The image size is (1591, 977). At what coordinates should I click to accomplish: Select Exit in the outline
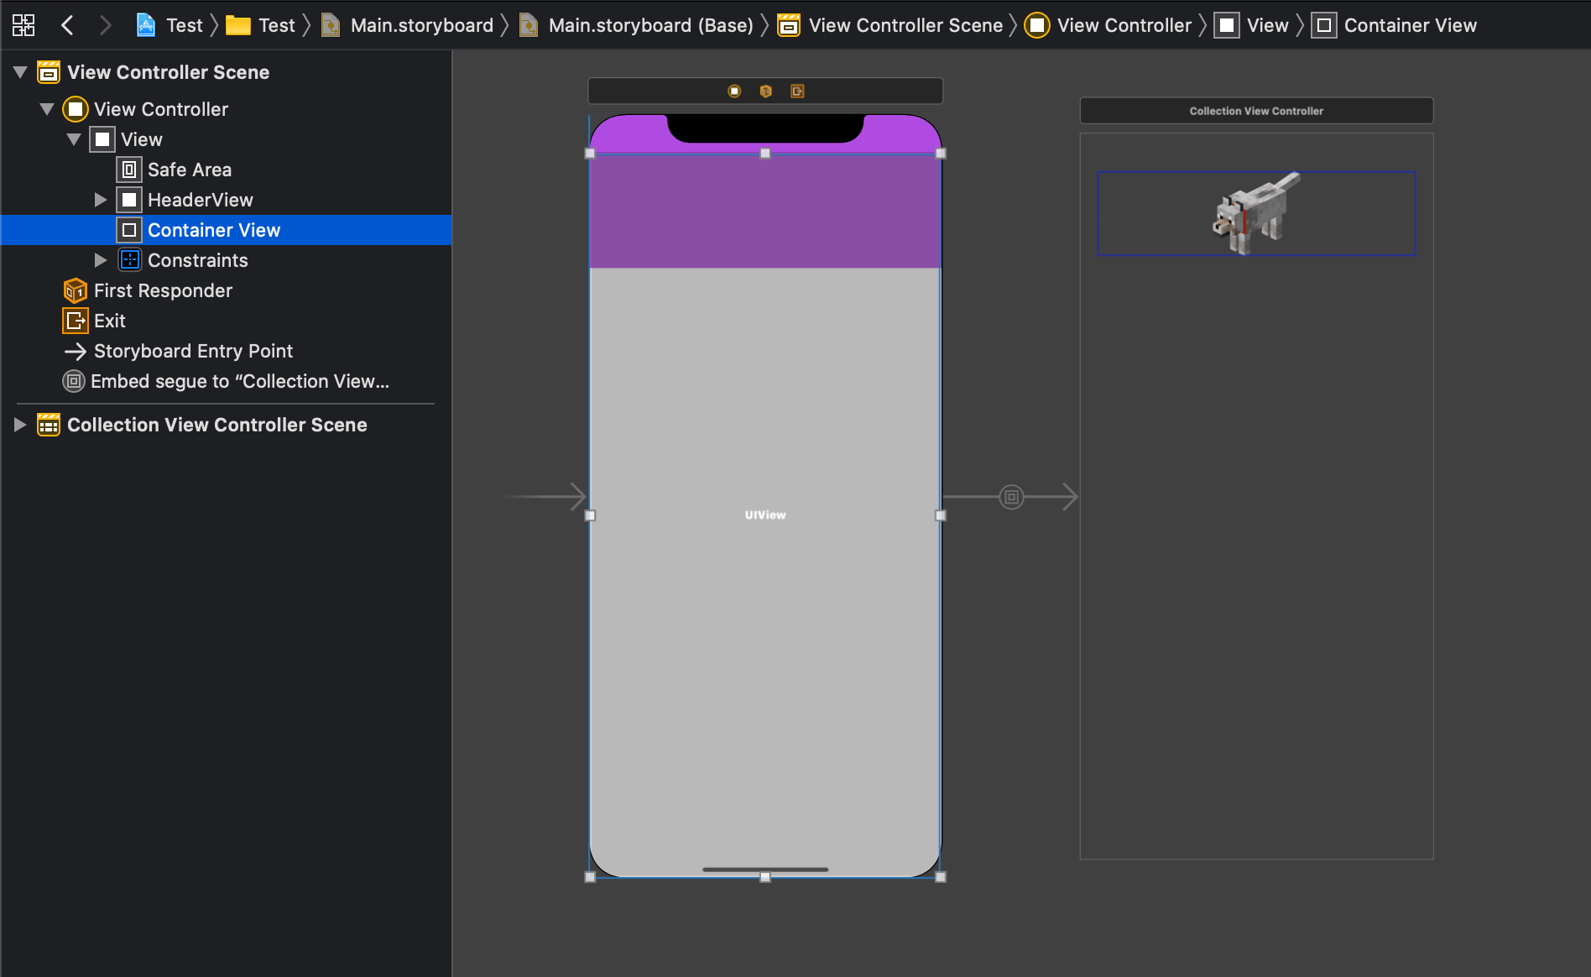(227, 321)
